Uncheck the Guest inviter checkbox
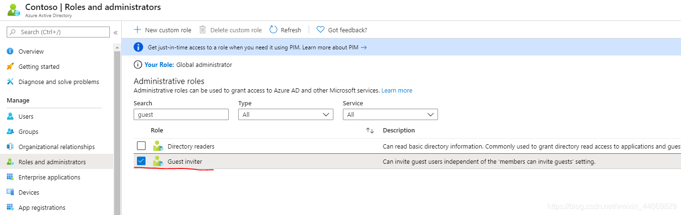This screenshot has height=215, width=681. (x=141, y=161)
